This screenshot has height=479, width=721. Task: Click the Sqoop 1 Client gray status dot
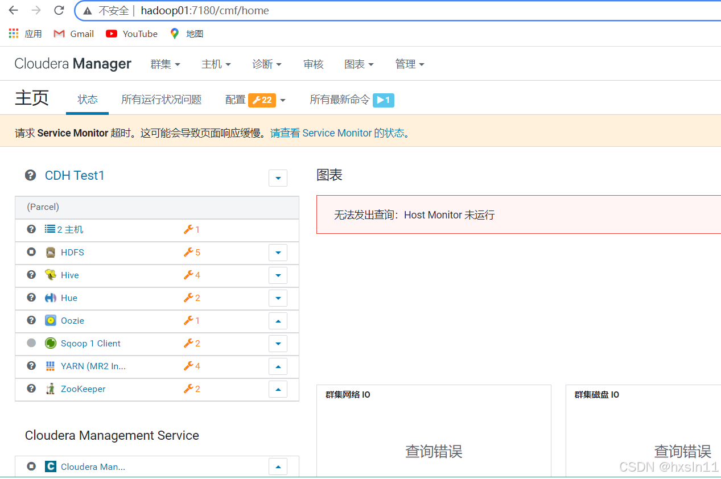click(31, 343)
